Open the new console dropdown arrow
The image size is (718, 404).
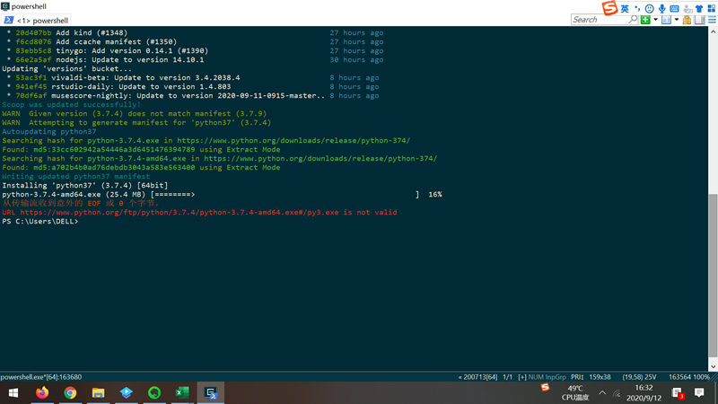pos(655,20)
